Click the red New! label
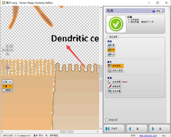 tap(125, 82)
